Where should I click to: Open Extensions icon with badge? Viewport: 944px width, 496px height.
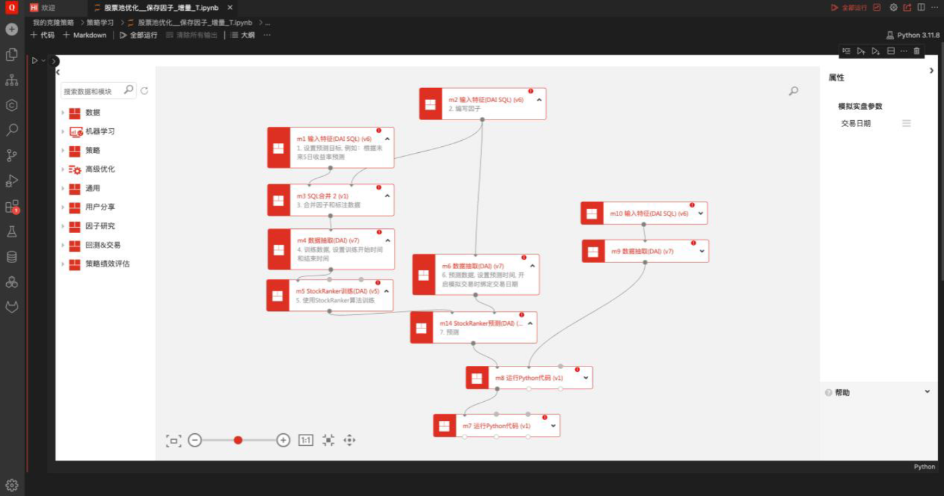pos(11,207)
